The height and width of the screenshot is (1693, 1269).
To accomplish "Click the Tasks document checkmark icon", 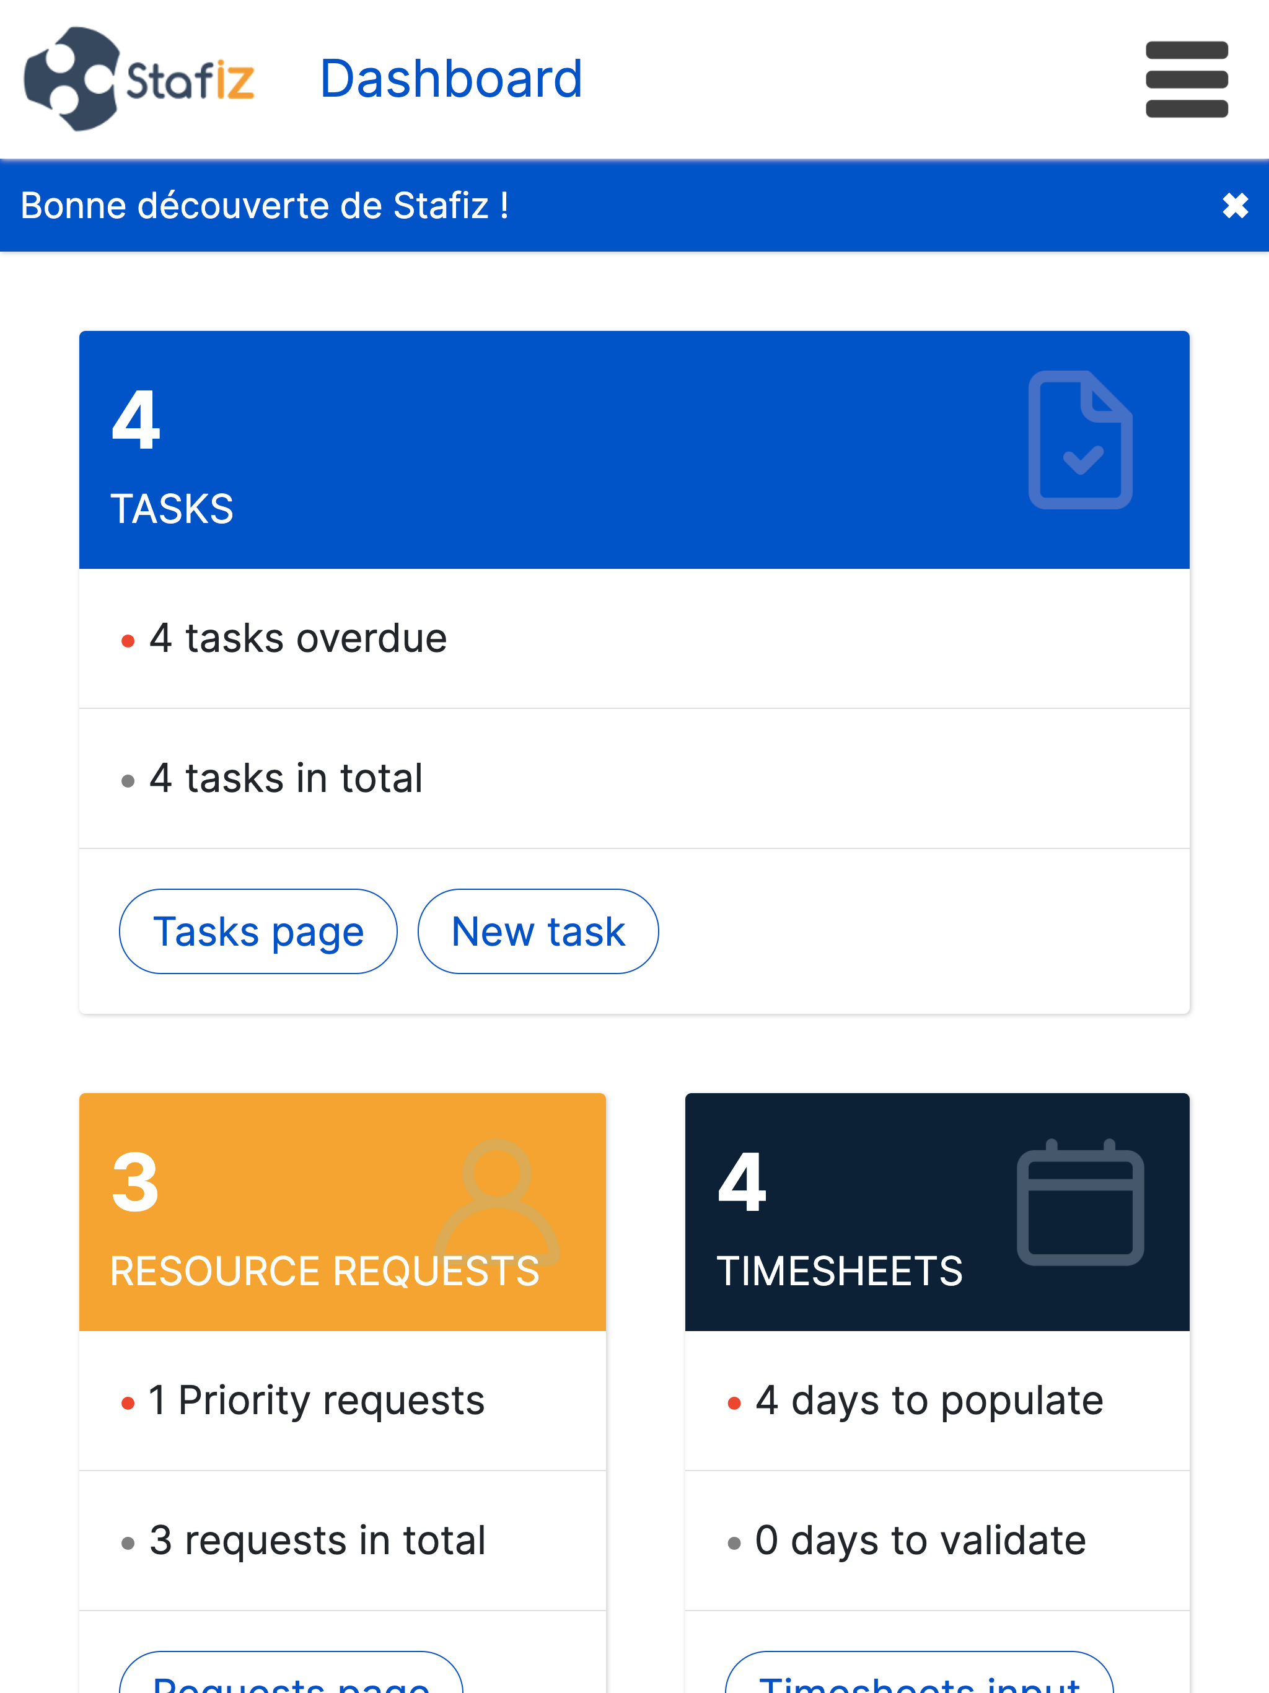I will pyautogui.click(x=1080, y=439).
